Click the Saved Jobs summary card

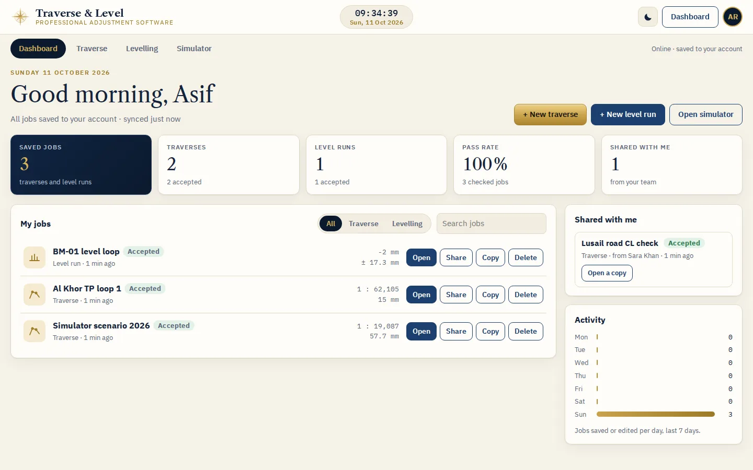[x=81, y=165]
